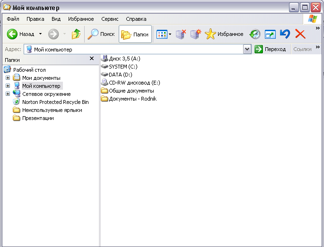Click the green Back arrow icon
The width and height of the screenshot is (324, 247).
[12, 34]
